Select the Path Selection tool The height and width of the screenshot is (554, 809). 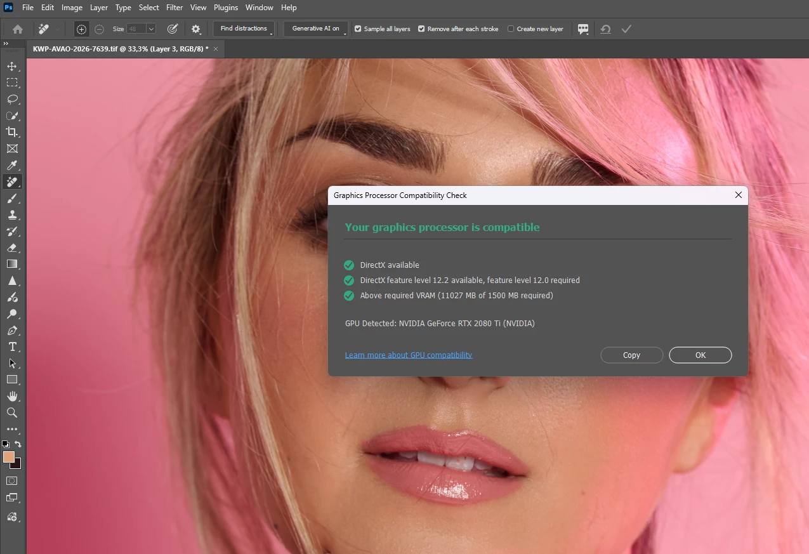click(12, 364)
